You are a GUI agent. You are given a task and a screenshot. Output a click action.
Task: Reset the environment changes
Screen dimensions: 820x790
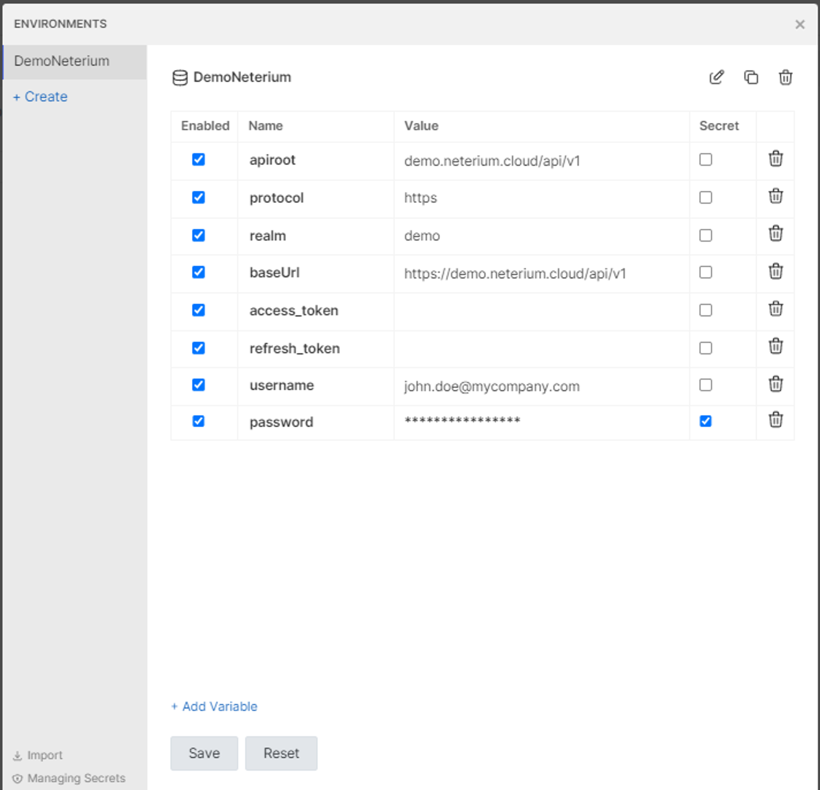click(281, 753)
